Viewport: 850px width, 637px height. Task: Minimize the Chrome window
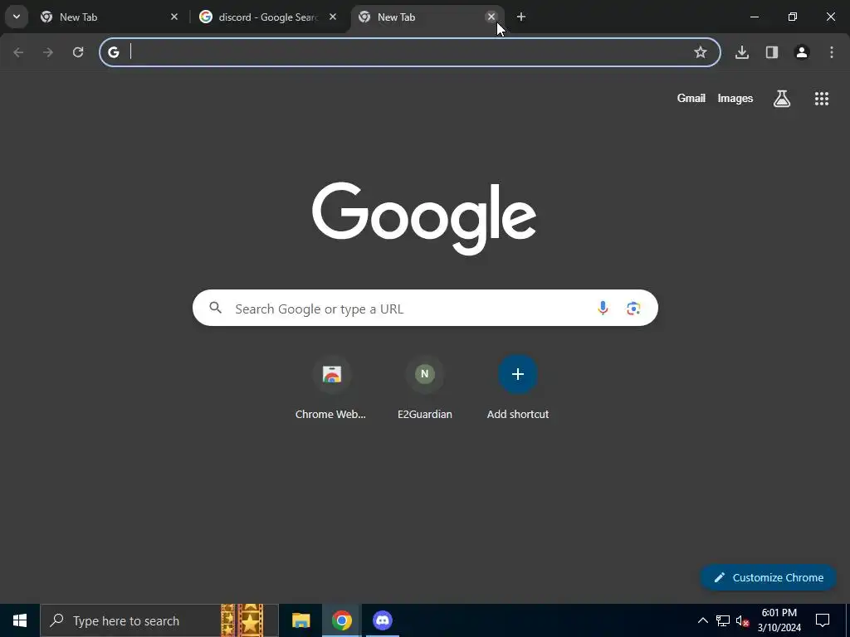(x=754, y=17)
